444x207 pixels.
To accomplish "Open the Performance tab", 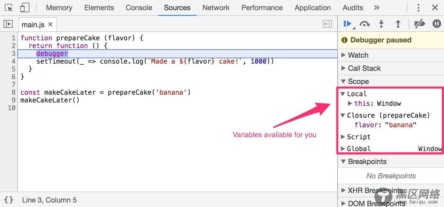I will 262,8.
